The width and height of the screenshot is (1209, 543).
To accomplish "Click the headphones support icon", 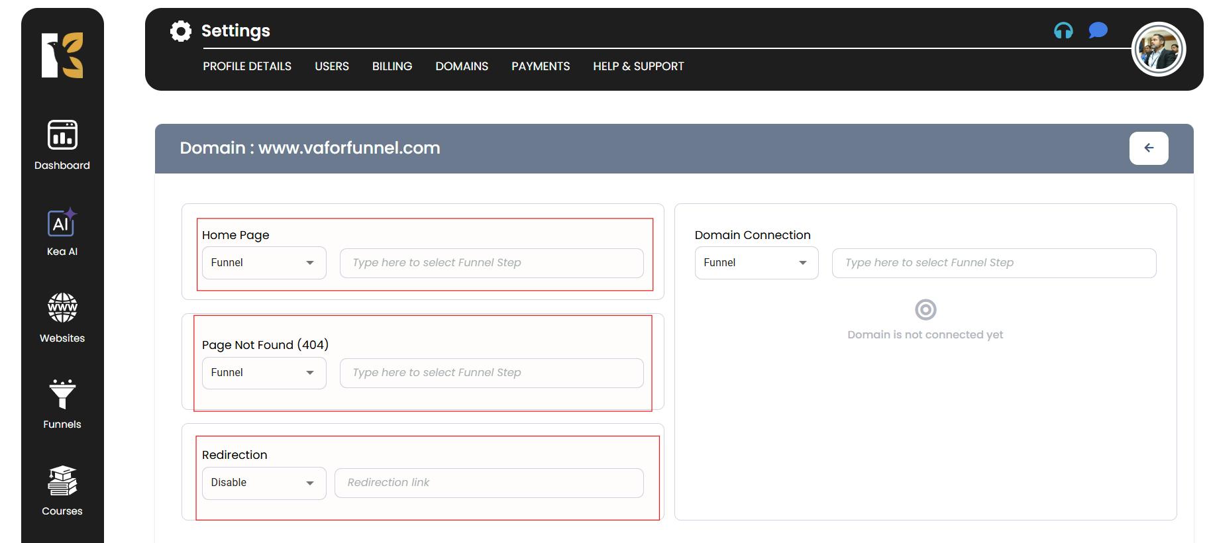I will (x=1063, y=30).
